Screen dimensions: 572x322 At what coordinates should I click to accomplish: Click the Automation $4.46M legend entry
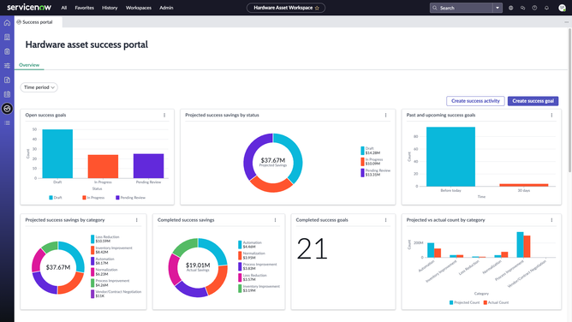(x=250, y=245)
